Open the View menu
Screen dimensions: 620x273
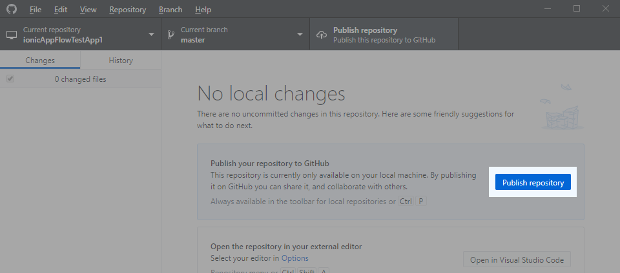tap(88, 10)
